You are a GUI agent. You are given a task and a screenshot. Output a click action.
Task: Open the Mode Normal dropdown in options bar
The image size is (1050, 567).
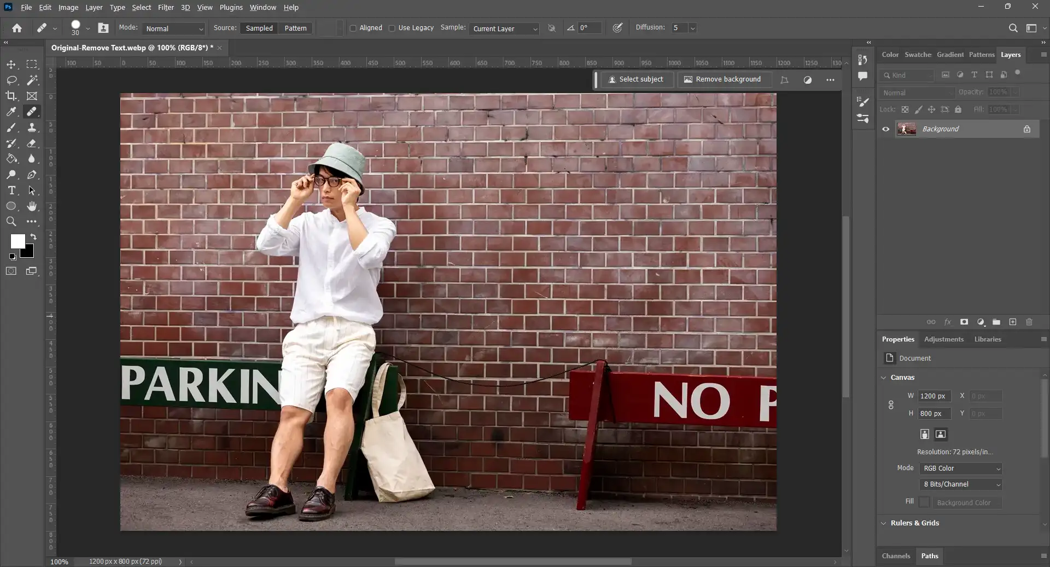pos(174,28)
